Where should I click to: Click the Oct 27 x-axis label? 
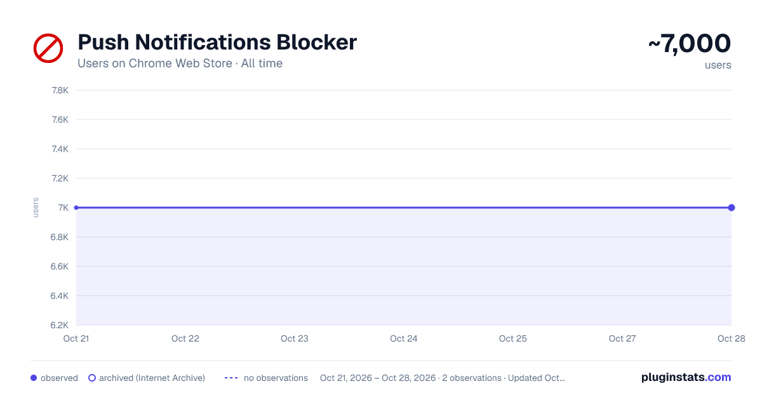[x=622, y=338]
